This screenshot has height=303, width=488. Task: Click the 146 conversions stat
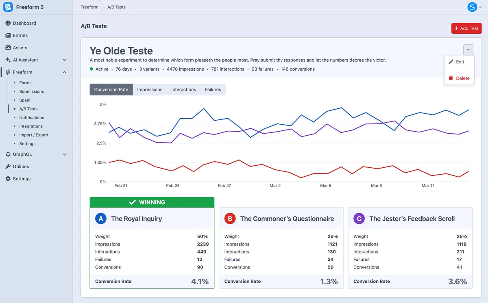tap(298, 69)
